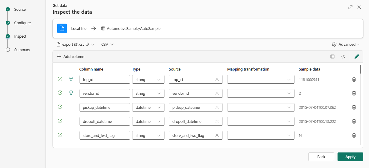Viewport: 369px width, 168px height.
Task: Expand the dialog to full screen
Action: [x=350, y=7]
